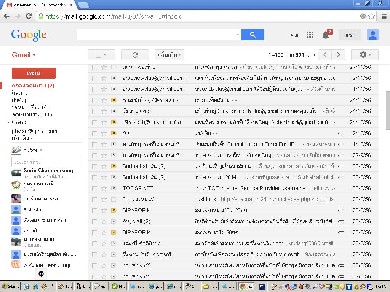The width and height of the screenshot is (390, 292).
Task: Open the Google apps grid
Action: 310,35
